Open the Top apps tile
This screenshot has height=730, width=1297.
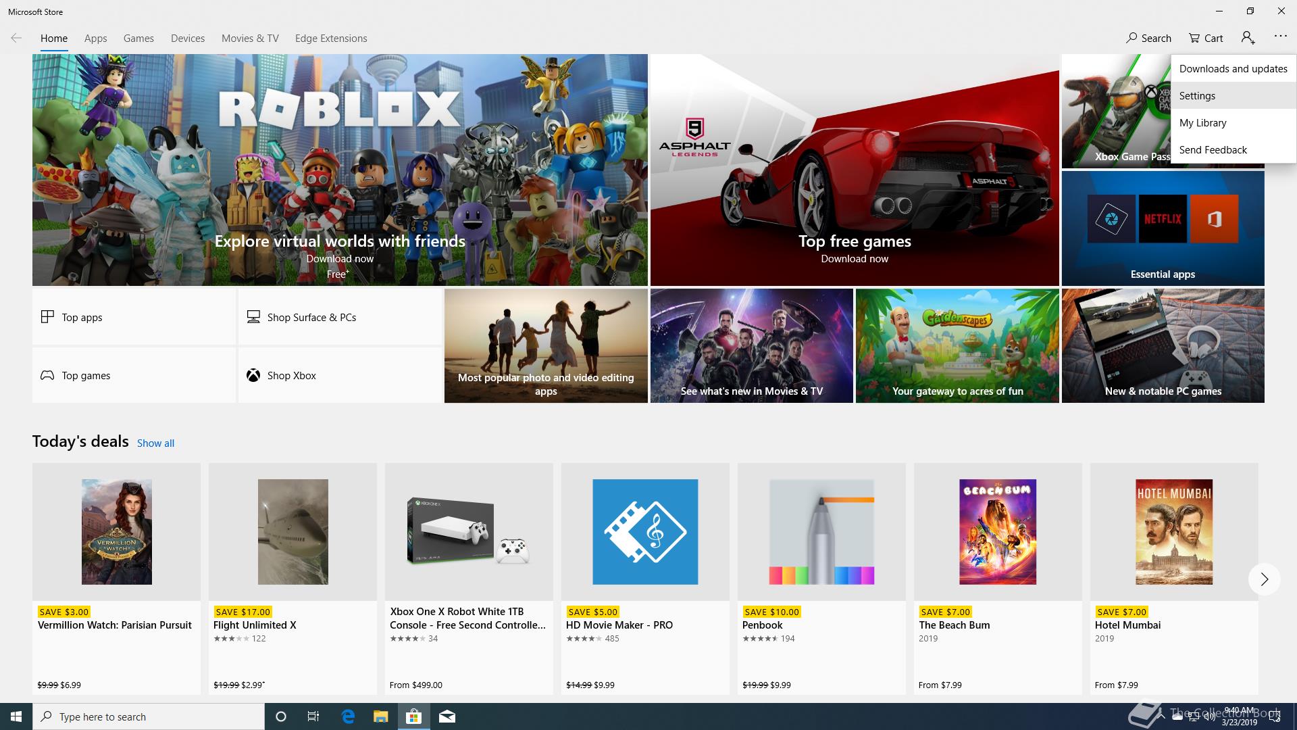point(134,317)
